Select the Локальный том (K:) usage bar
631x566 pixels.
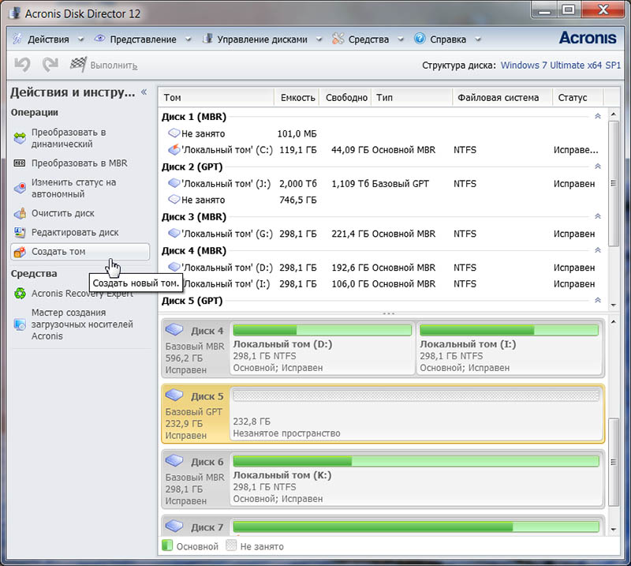(416, 461)
